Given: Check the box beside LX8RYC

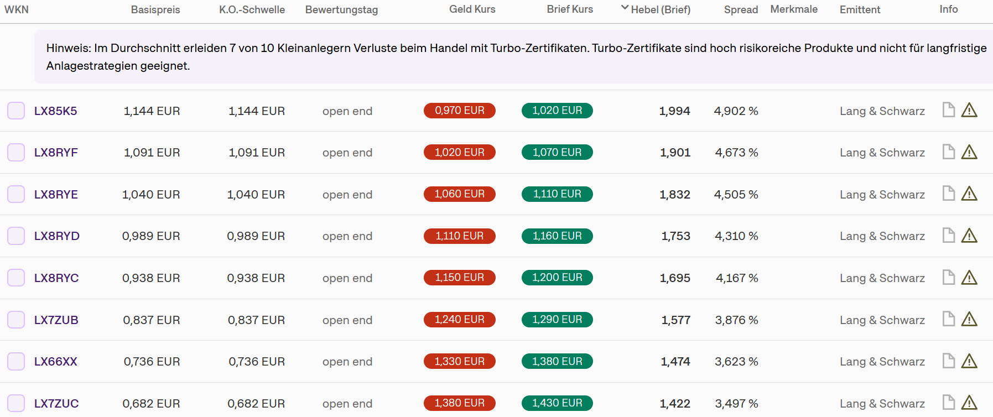Looking at the screenshot, I should pos(16,278).
